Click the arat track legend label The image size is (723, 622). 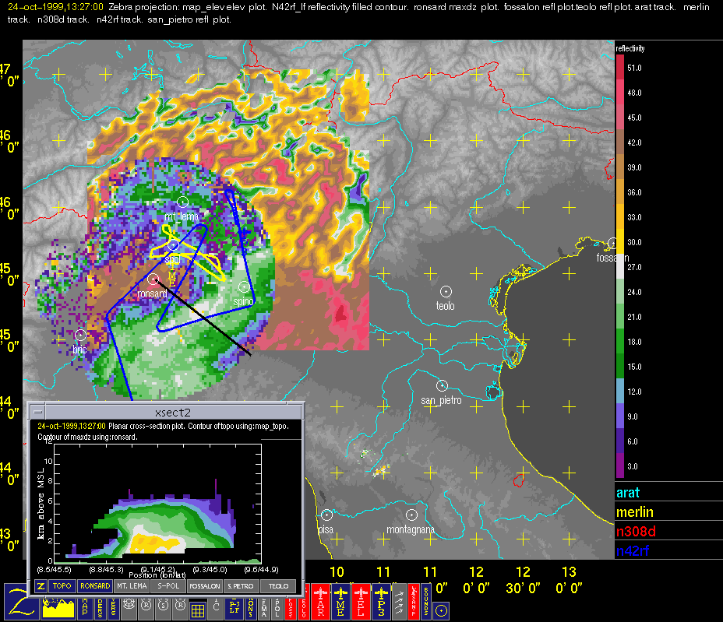pos(628,493)
